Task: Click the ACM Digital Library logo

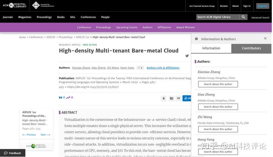Action: pos(15,5)
